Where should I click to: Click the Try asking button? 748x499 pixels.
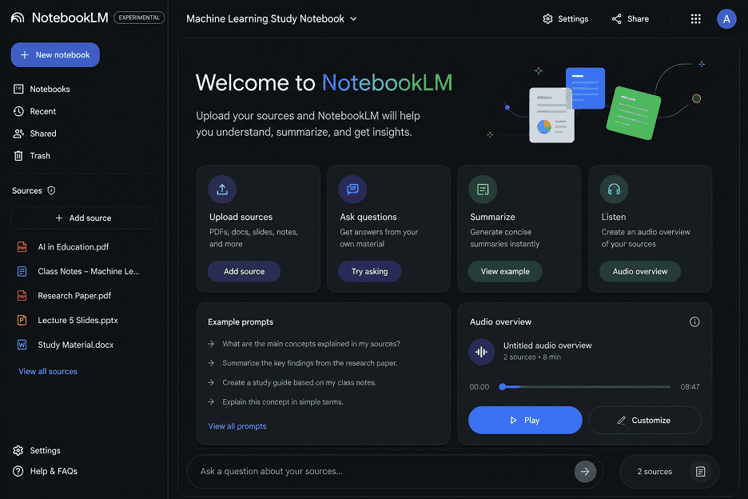[x=370, y=271]
